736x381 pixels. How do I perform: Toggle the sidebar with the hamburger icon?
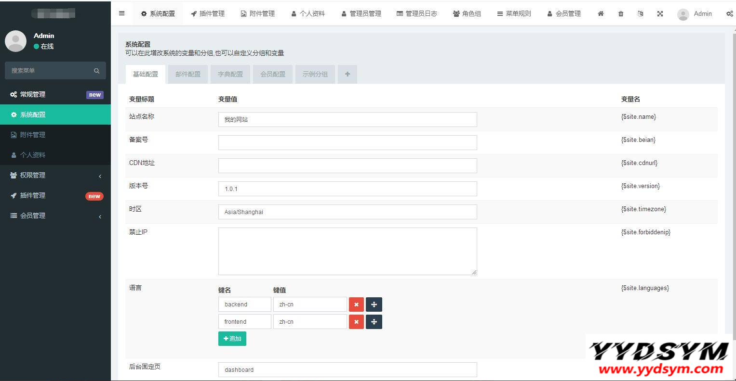tap(122, 13)
